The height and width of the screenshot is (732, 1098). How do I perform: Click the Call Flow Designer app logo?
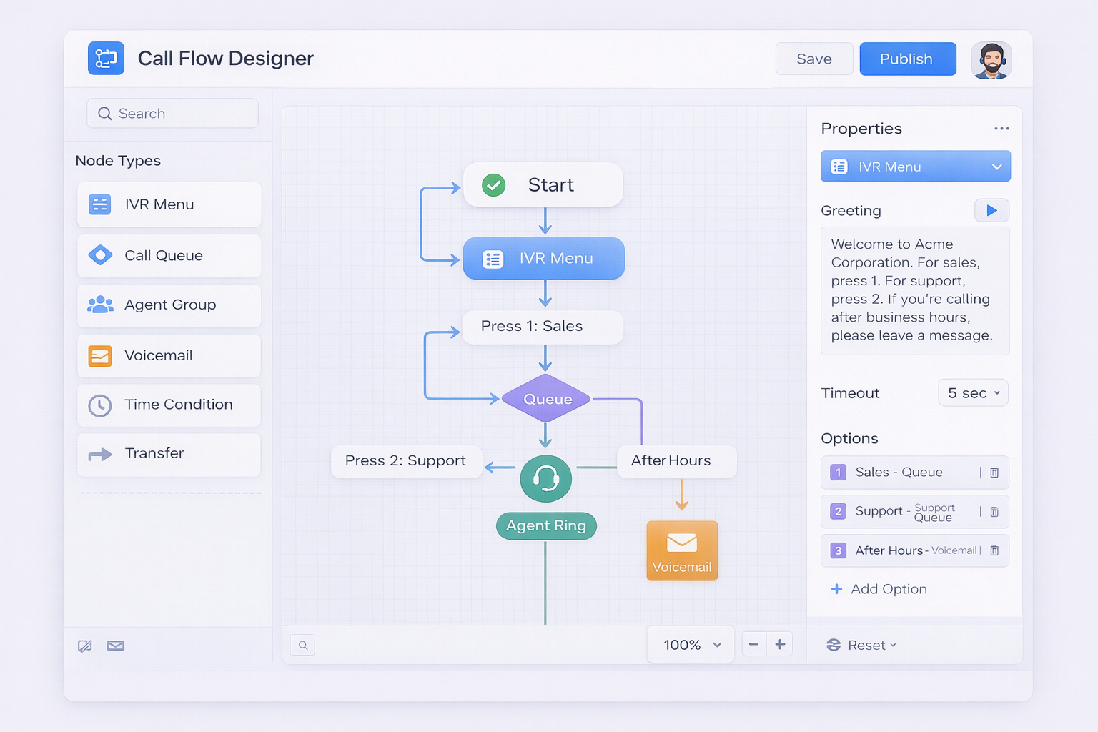tap(106, 58)
